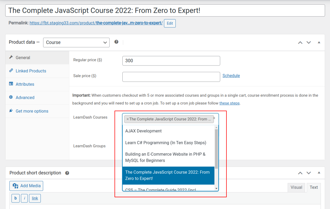Collapse the Product data panel
330x209 pixels.
[x=319, y=42]
